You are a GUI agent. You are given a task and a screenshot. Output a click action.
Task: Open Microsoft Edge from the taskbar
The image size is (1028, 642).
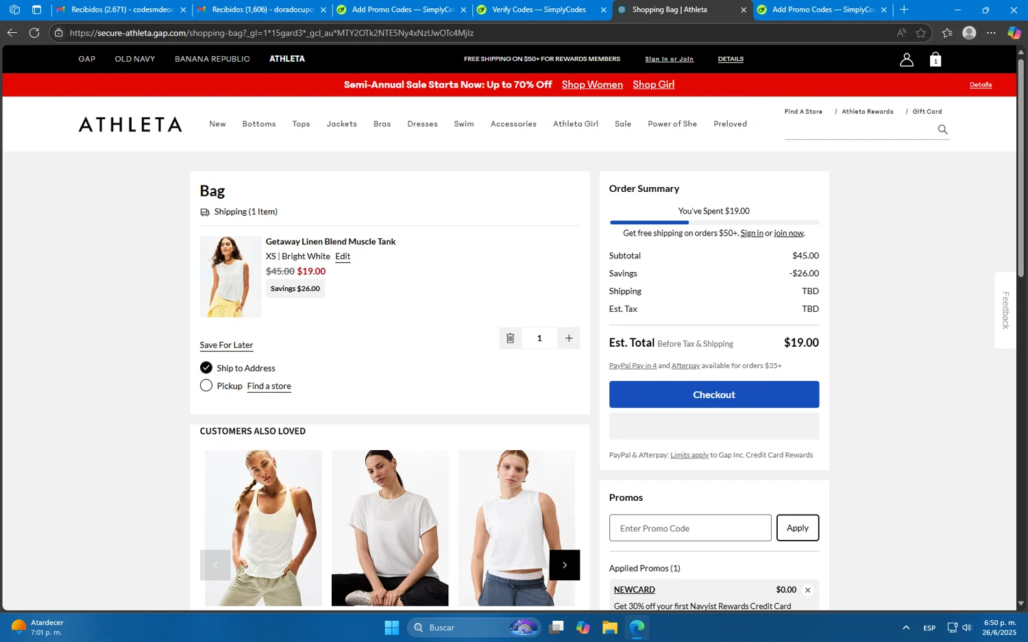(637, 627)
